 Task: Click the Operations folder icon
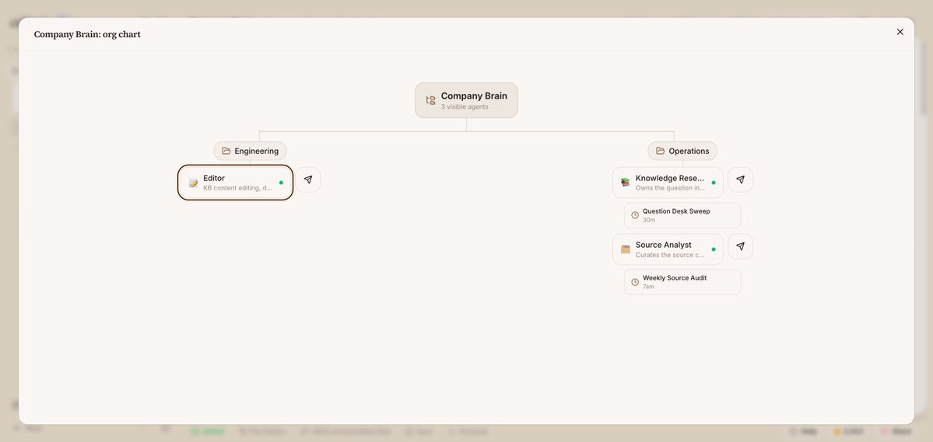[661, 151]
